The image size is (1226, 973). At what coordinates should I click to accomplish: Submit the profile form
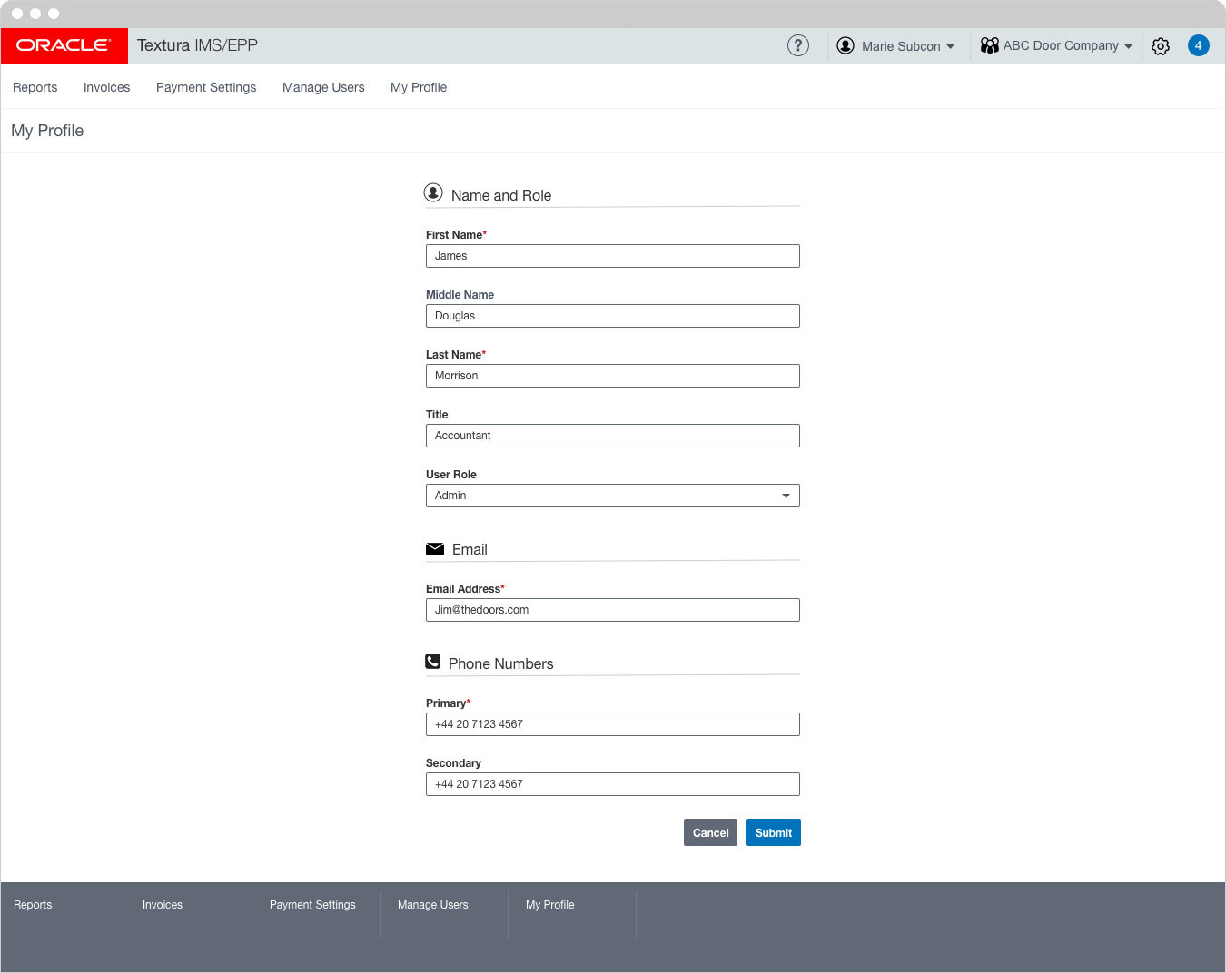tap(774, 832)
